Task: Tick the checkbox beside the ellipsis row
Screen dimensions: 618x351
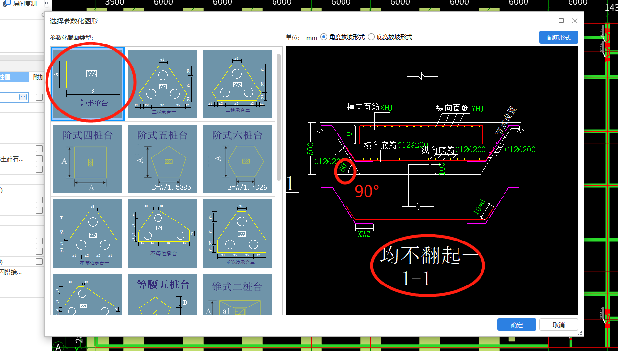Action: (39, 97)
